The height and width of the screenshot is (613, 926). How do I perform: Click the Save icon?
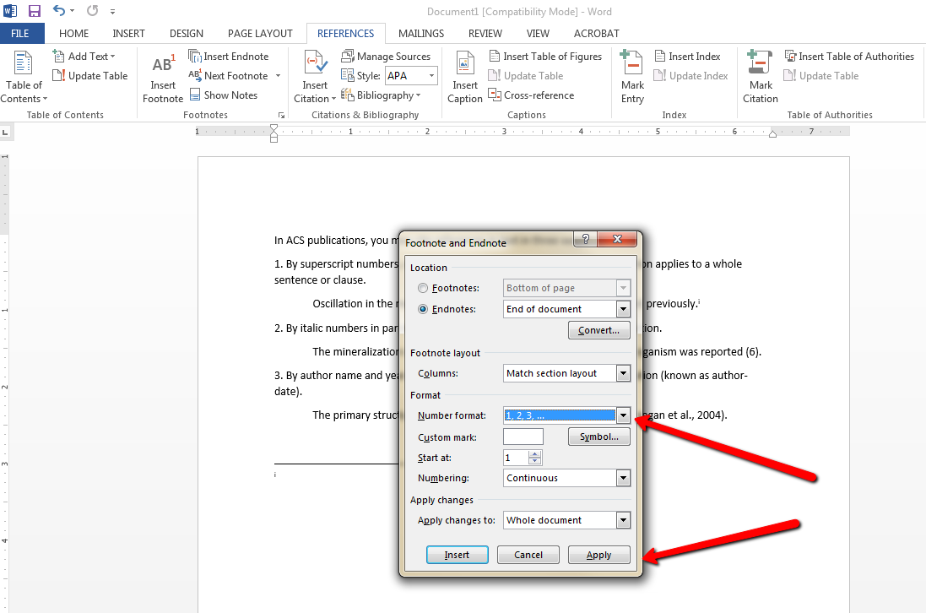(34, 11)
